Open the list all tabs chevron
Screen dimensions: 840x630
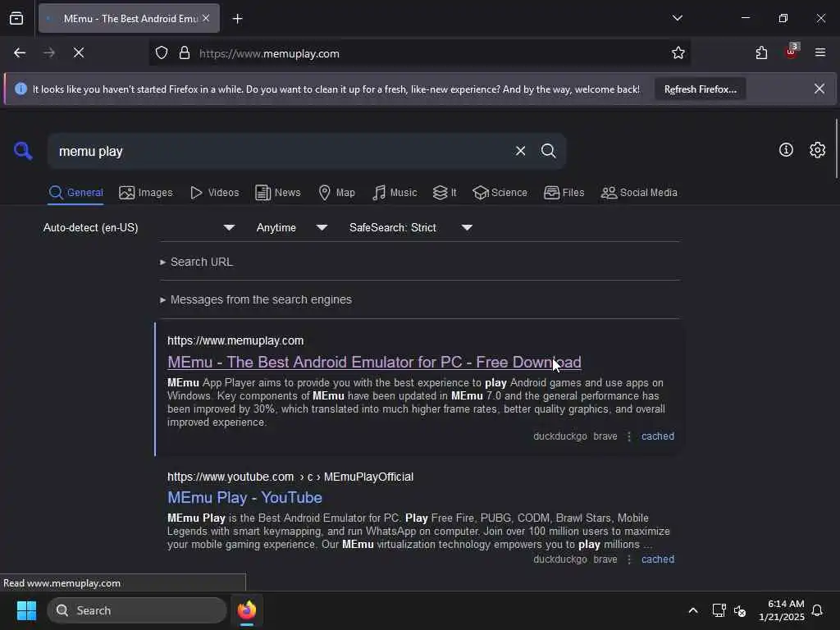(677, 18)
